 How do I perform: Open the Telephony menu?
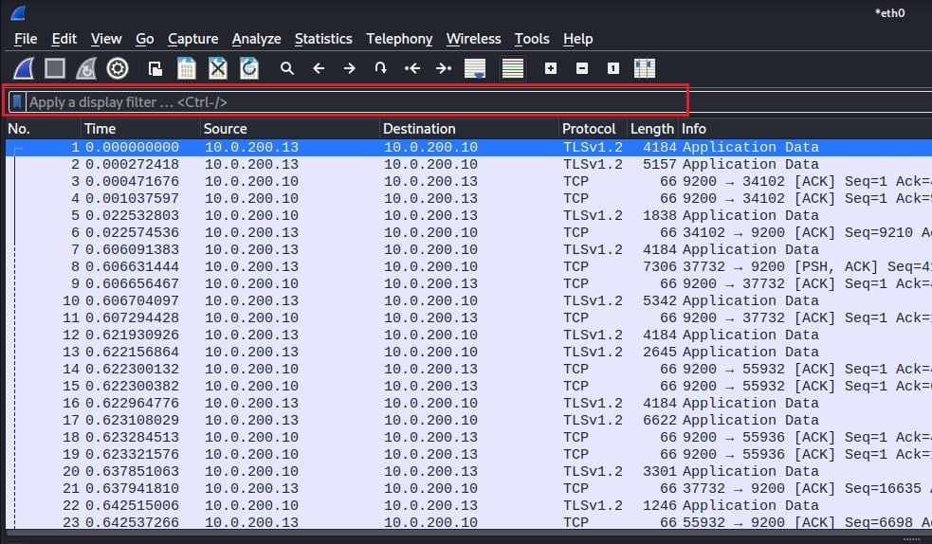click(x=399, y=39)
